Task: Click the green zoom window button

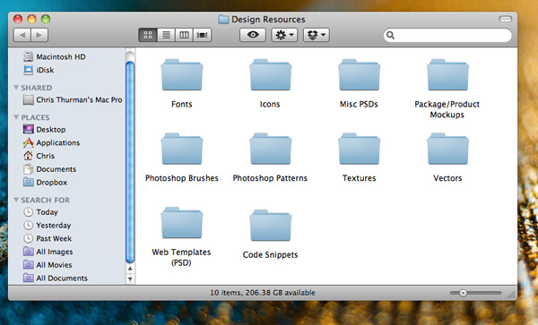Action: coord(46,19)
